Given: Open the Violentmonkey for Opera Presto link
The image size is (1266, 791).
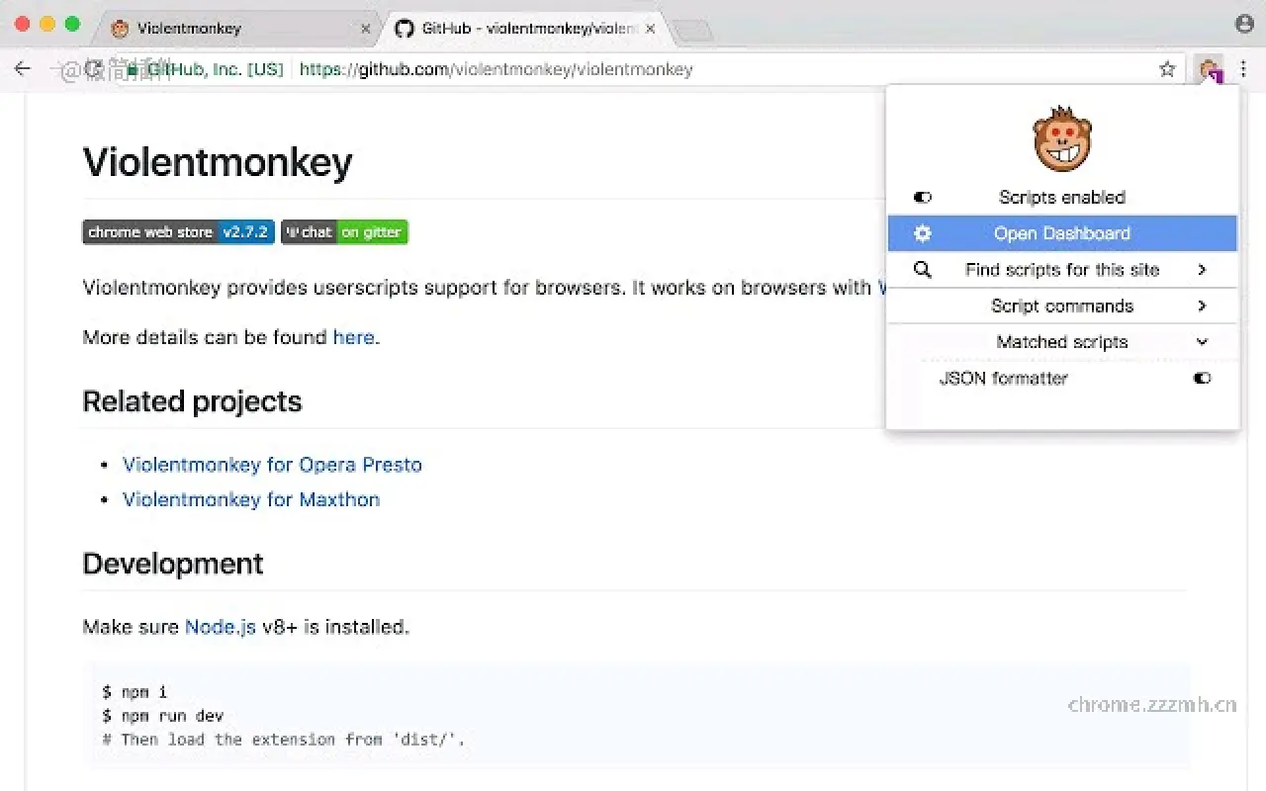Looking at the screenshot, I should tap(272, 465).
